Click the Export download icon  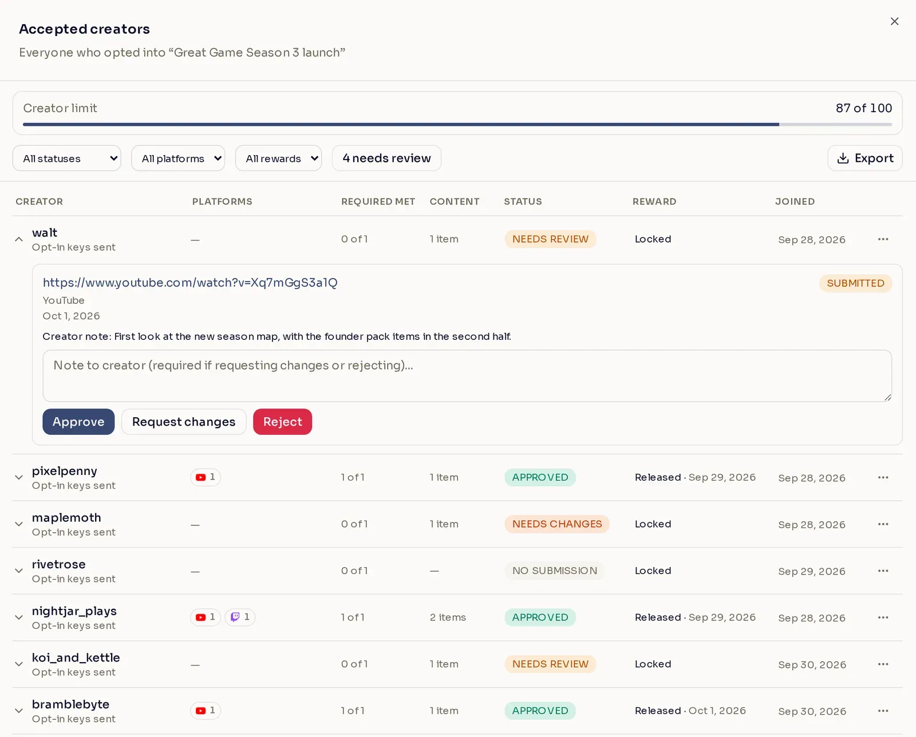click(843, 159)
